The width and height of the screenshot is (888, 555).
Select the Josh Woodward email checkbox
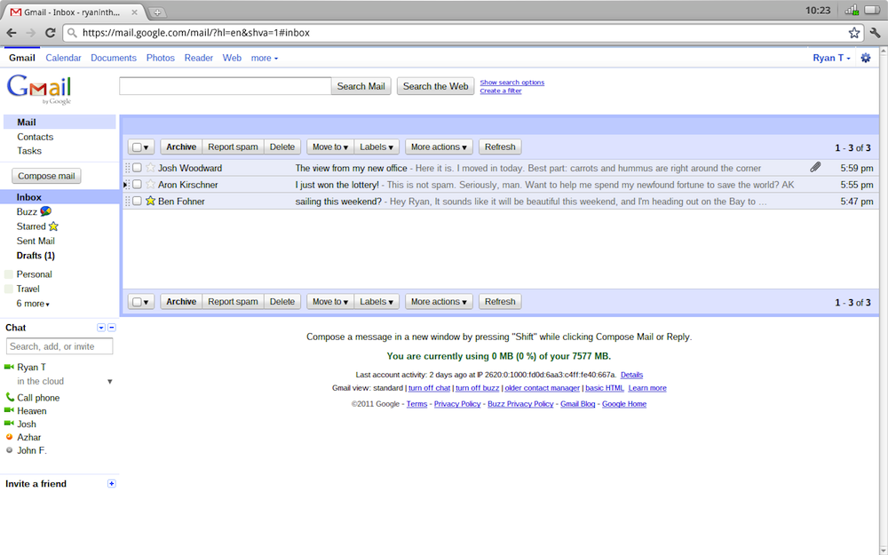138,168
